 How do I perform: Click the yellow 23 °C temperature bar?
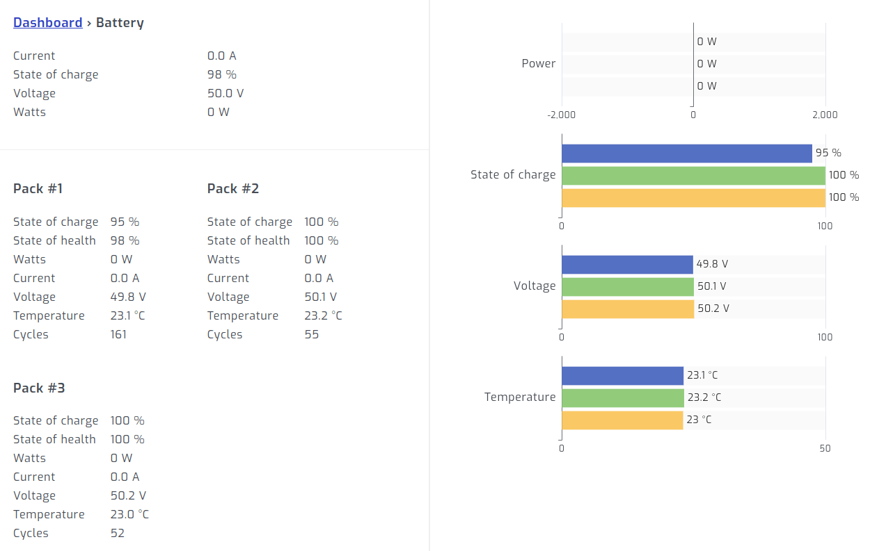[622, 420]
